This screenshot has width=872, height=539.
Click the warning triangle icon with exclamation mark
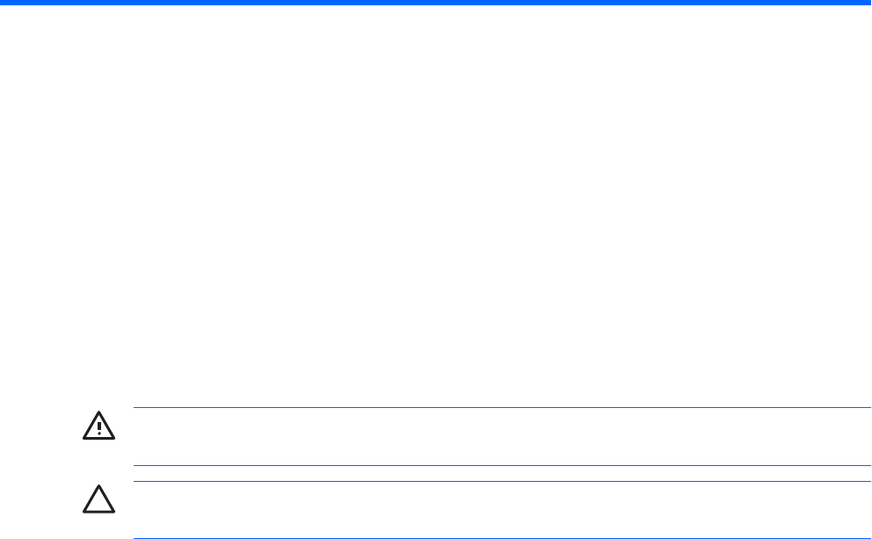pos(99,426)
